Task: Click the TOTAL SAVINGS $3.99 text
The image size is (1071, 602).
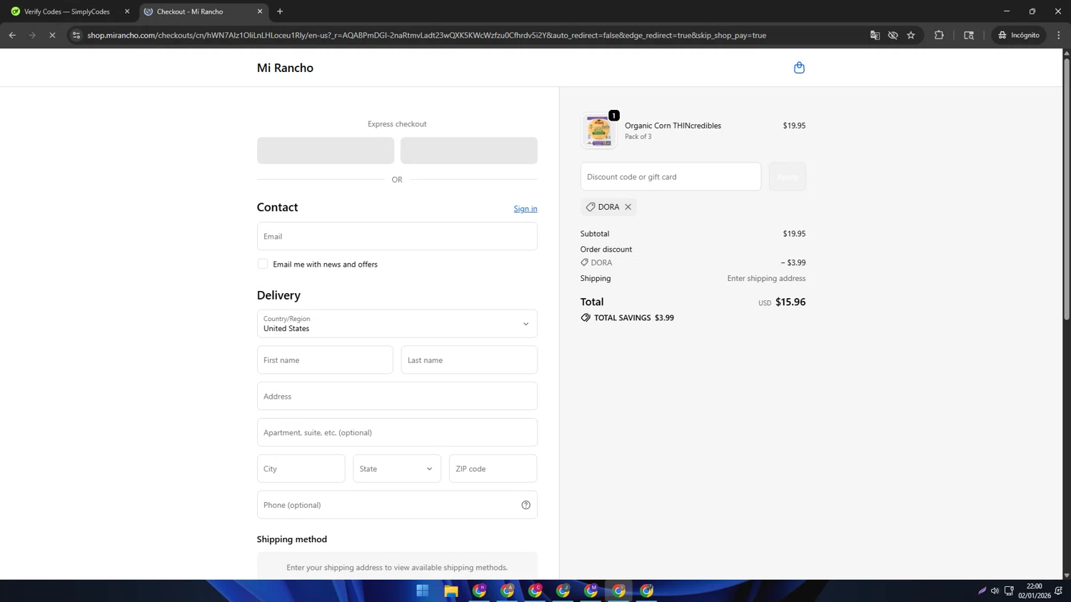Action: pos(633,318)
